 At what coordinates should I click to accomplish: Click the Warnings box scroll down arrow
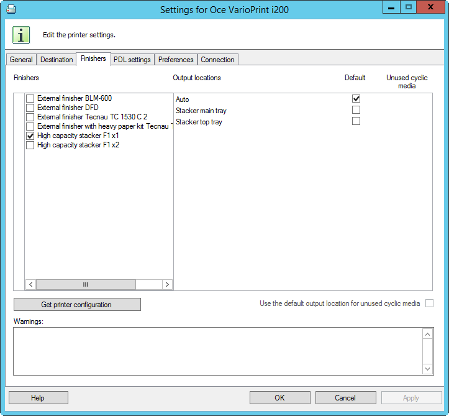pyautogui.click(x=427, y=369)
